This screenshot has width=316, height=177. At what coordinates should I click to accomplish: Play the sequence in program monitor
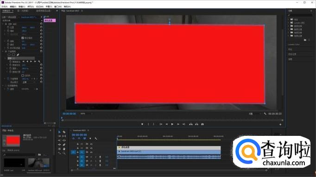point(172,124)
